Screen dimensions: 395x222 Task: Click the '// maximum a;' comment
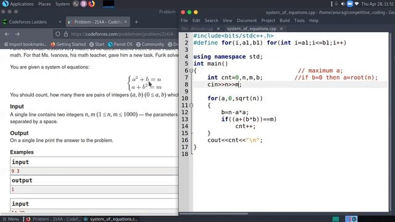click(x=320, y=71)
